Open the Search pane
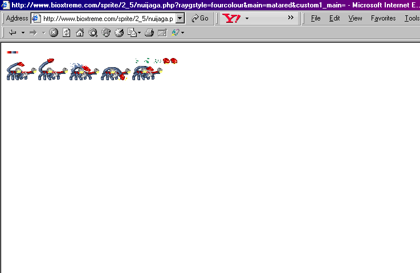Image resolution: width=420 pixels, height=273 pixels. [x=93, y=32]
